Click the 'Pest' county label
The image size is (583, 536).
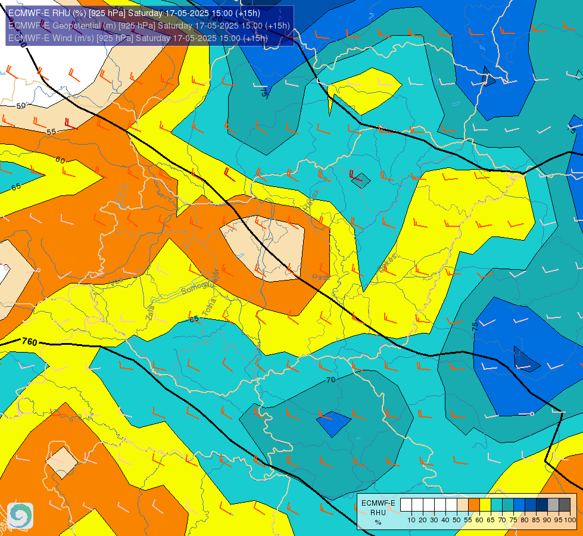pos(321,278)
